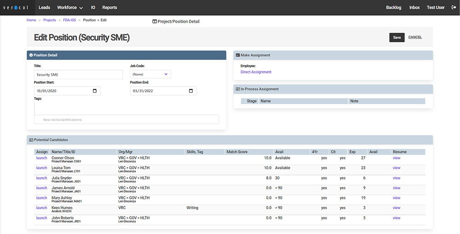Image resolution: width=460 pixels, height=234 pixels.
Task: Click the Direct Assignment link
Action: pos(256,72)
